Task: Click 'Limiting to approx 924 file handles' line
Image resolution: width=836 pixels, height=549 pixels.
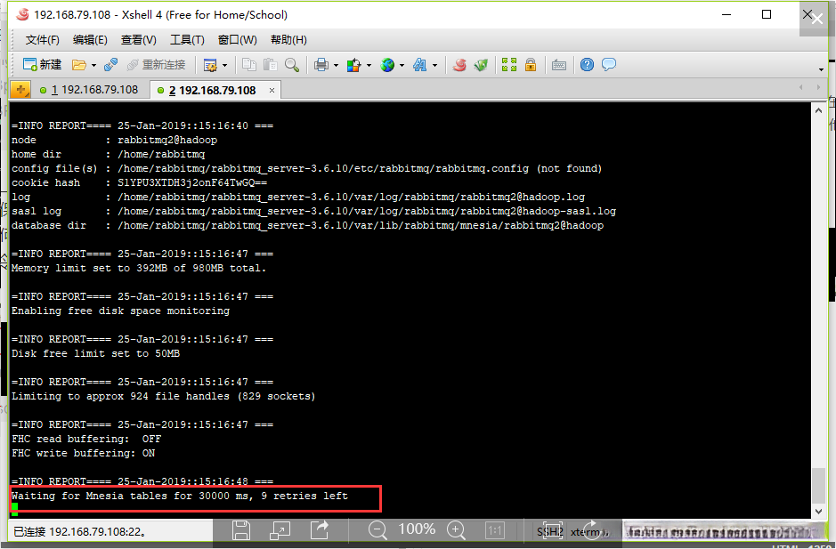Action: point(163,396)
